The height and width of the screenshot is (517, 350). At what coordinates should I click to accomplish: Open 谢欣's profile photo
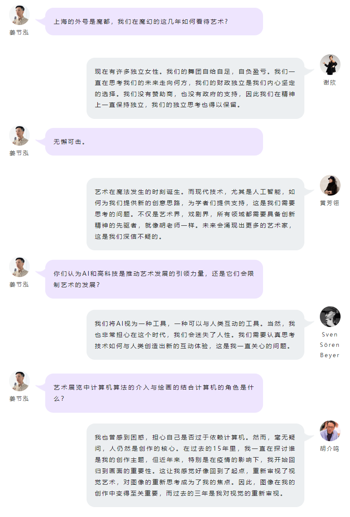pyautogui.click(x=330, y=65)
